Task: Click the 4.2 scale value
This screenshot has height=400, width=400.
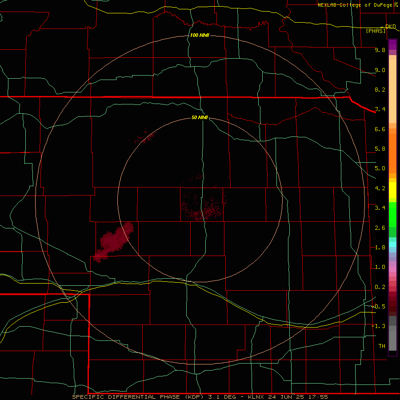Action: [x=380, y=188]
